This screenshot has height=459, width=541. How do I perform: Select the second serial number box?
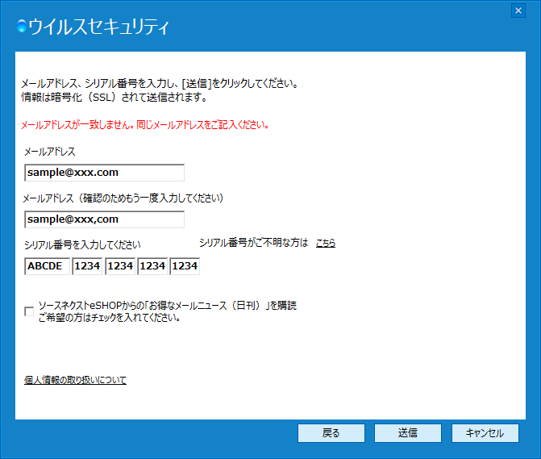click(87, 266)
